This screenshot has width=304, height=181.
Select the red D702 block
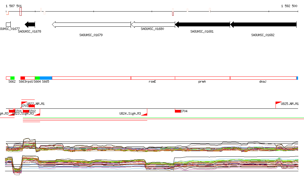pos(26,111)
